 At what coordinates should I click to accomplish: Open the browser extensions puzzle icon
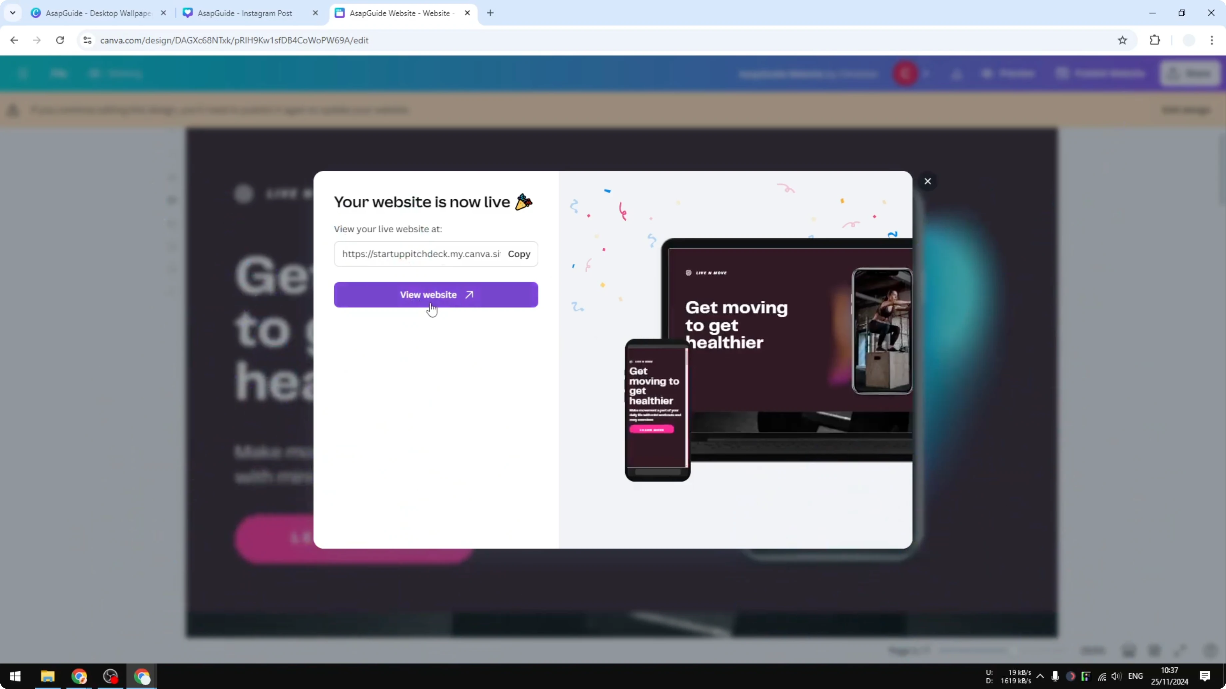(x=1155, y=40)
